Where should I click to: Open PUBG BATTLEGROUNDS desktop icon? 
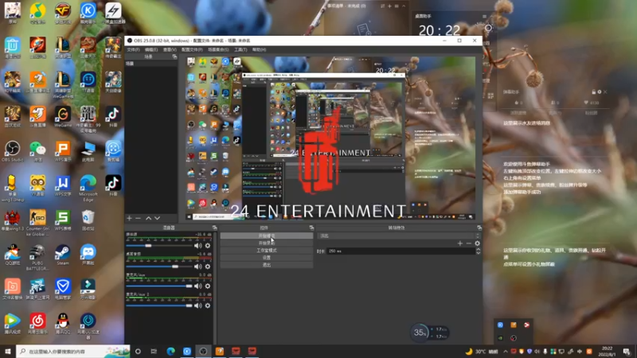37,257
